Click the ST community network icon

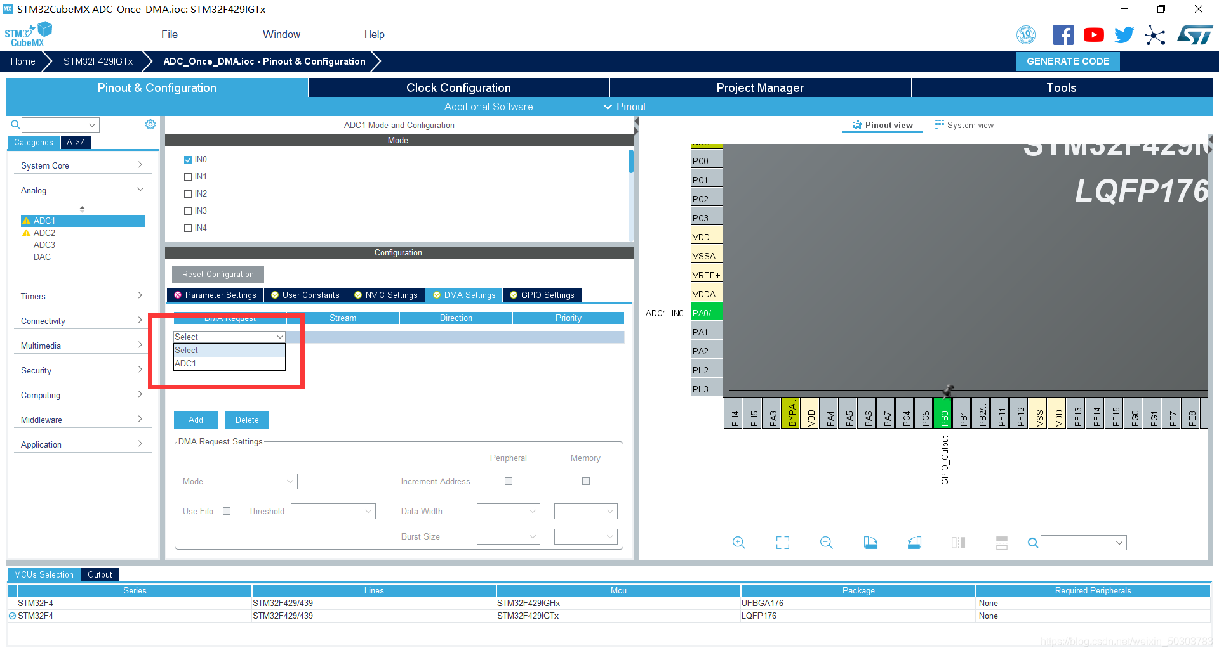click(1155, 35)
